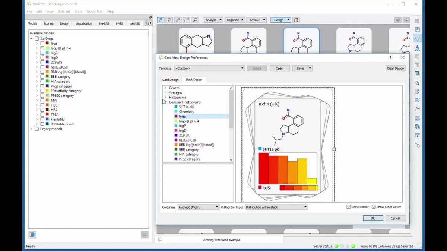This screenshot has width=447, height=251.
Task: Uncheck Show Stack Cover
Action: point(374,207)
